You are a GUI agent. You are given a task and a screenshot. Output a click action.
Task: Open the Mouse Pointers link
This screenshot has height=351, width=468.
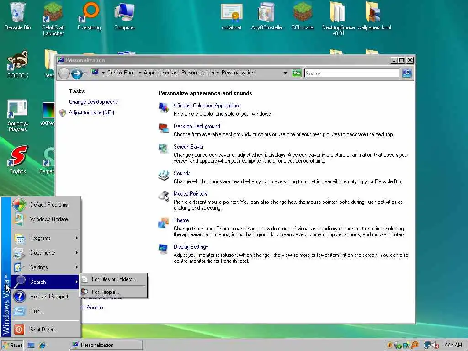click(x=191, y=194)
